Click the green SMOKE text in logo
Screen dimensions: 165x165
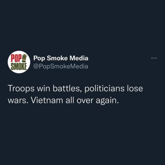pyautogui.click(x=19, y=67)
